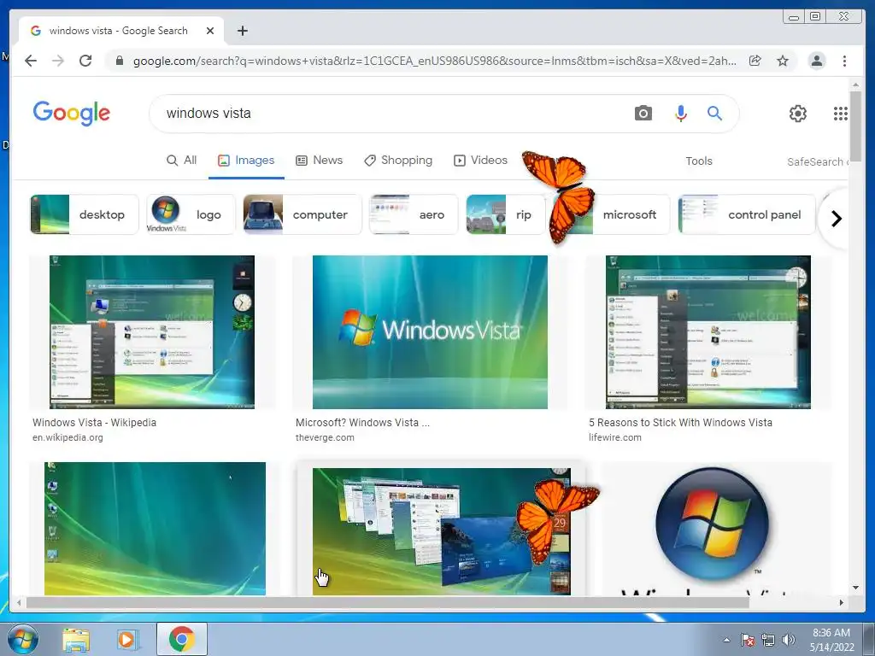Image resolution: width=875 pixels, height=656 pixels.
Task: Click the lifewire.com source link
Action: click(615, 437)
